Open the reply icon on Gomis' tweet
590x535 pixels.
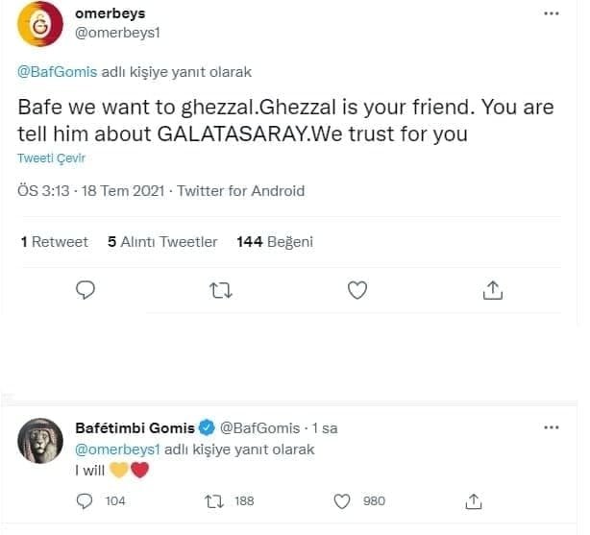coord(85,500)
